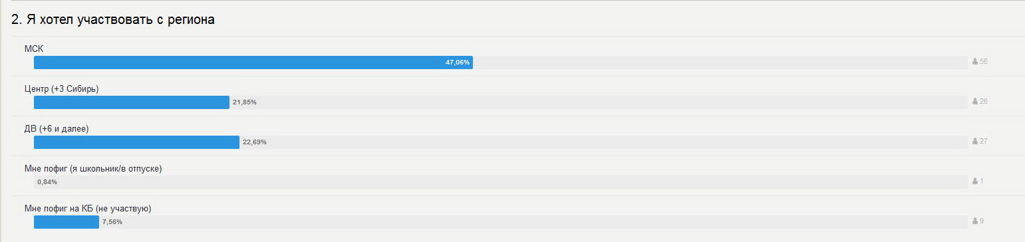The image size is (1025, 242).
Task: Click voter icon beside count 27
Action: tap(975, 142)
